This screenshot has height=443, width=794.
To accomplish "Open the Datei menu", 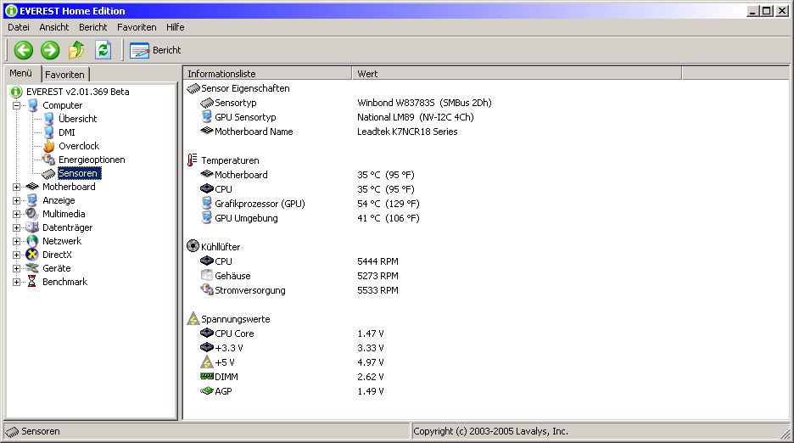I will pyautogui.click(x=18, y=27).
